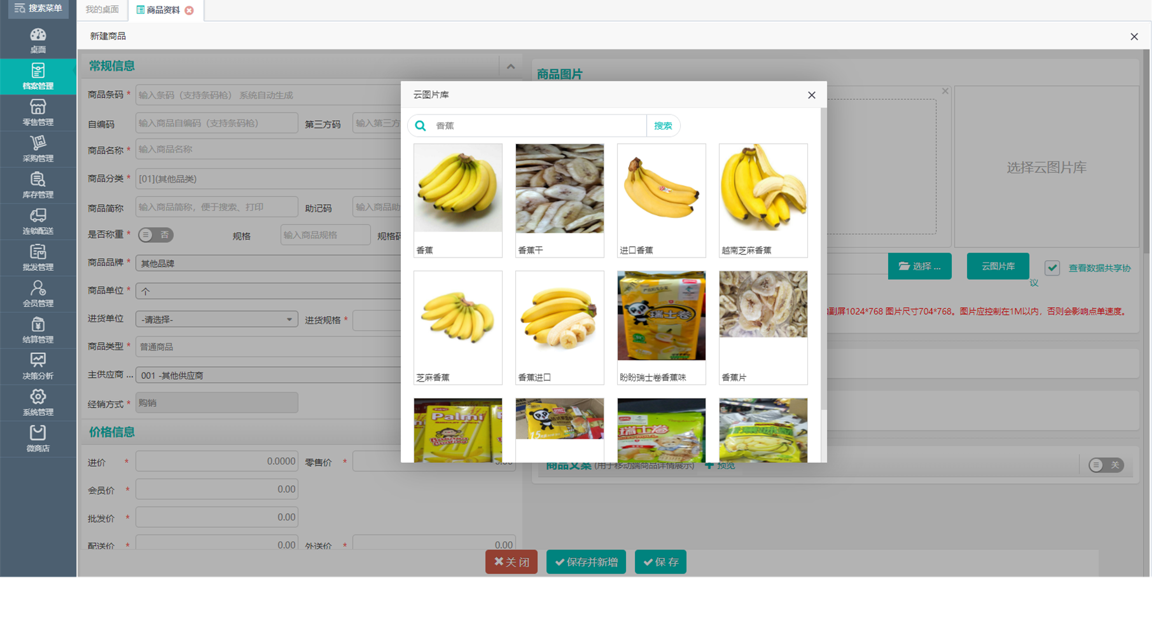Open the 桌面 dashboard sidebar icon
1156x618 pixels.
[38, 40]
